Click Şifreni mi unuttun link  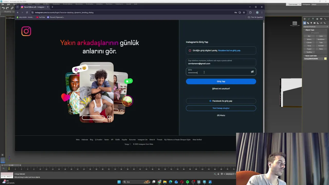(x=221, y=89)
